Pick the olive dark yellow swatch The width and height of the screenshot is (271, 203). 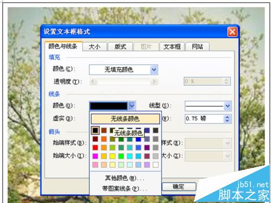click(112, 139)
